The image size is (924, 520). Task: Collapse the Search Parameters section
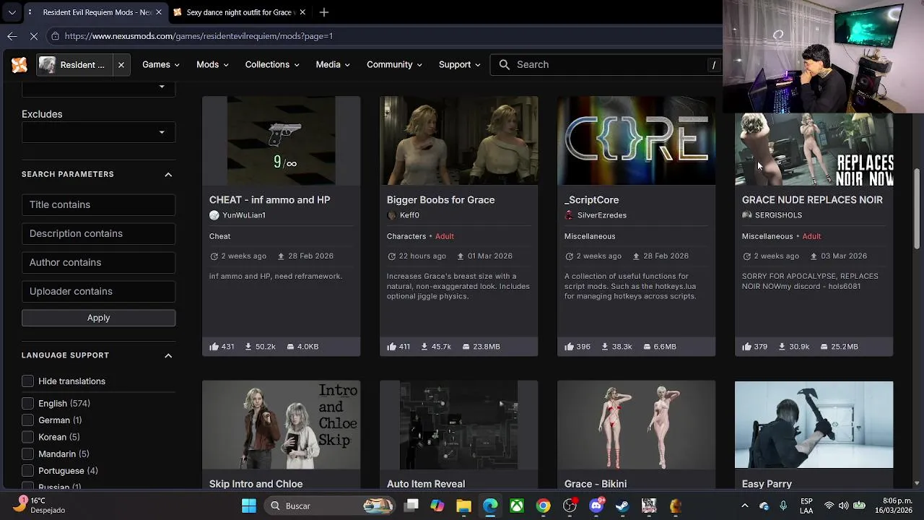[x=168, y=174]
